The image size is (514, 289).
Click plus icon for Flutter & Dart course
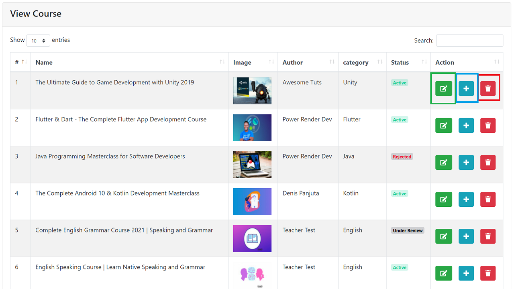466,126
